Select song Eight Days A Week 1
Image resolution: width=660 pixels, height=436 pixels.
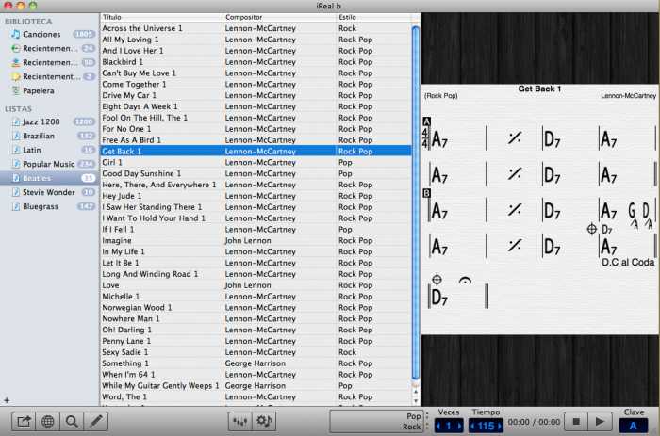coord(256,106)
